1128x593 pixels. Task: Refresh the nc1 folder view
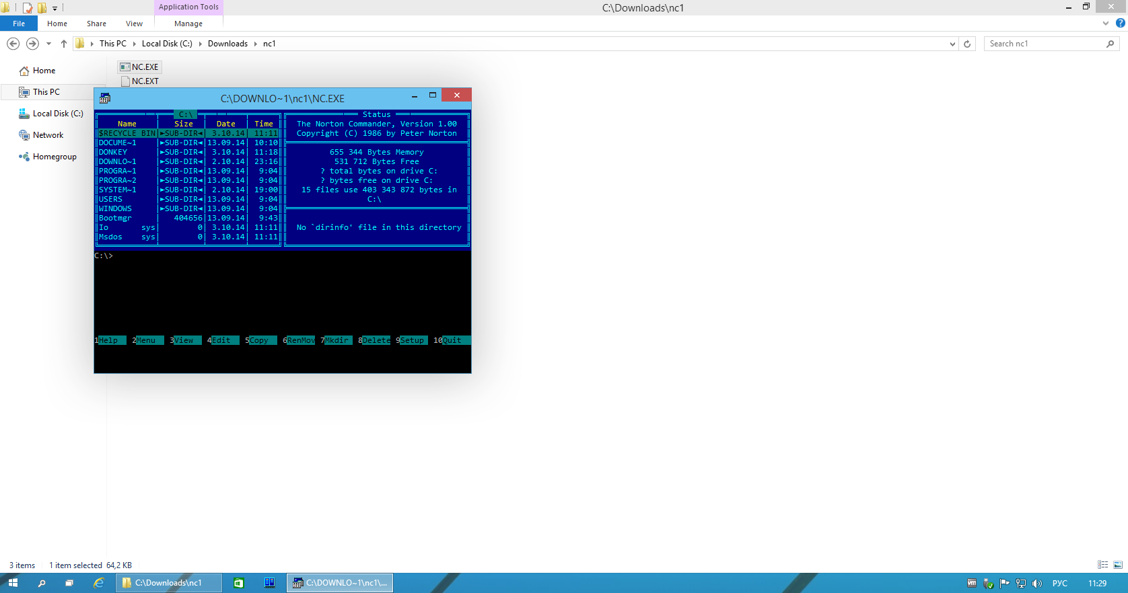point(967,44)
